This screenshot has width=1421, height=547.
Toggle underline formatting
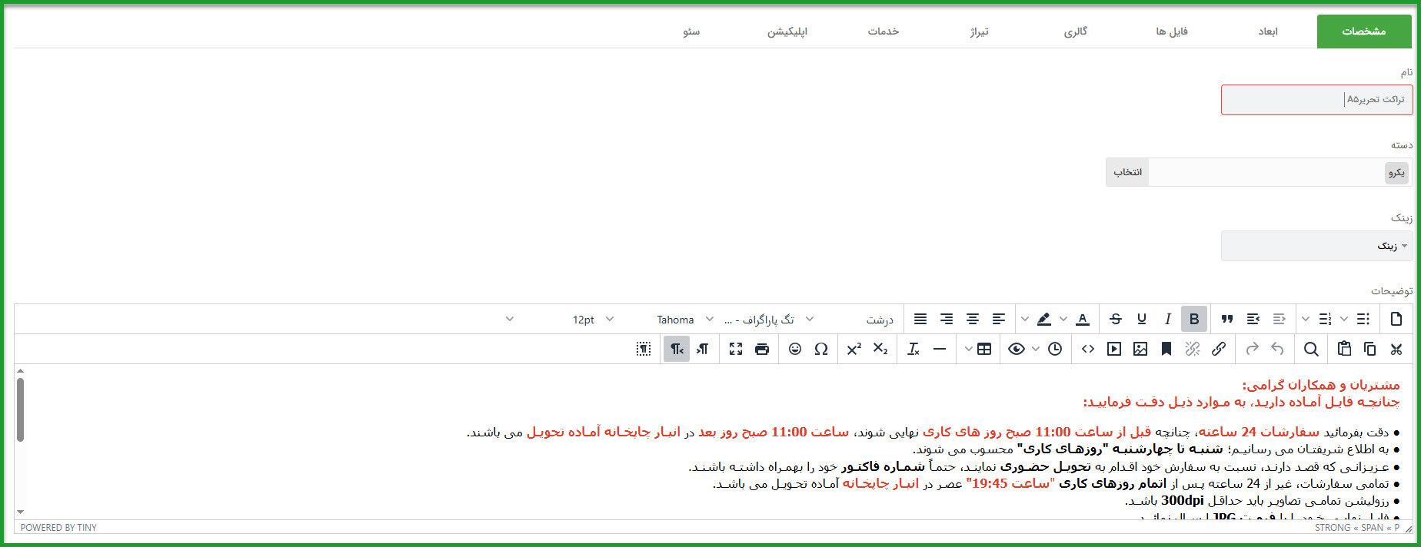pos(1142,319)
